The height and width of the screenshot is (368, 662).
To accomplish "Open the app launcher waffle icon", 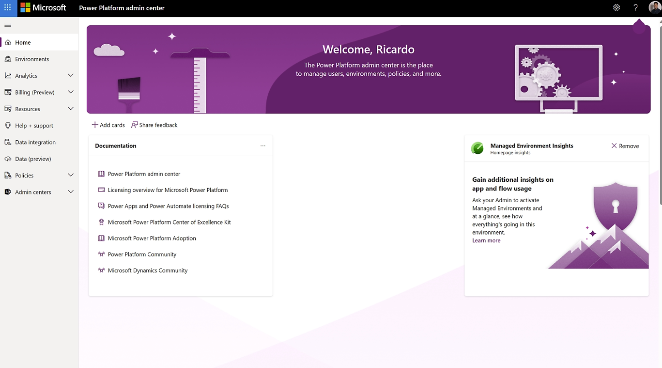I will click(8, 8).
